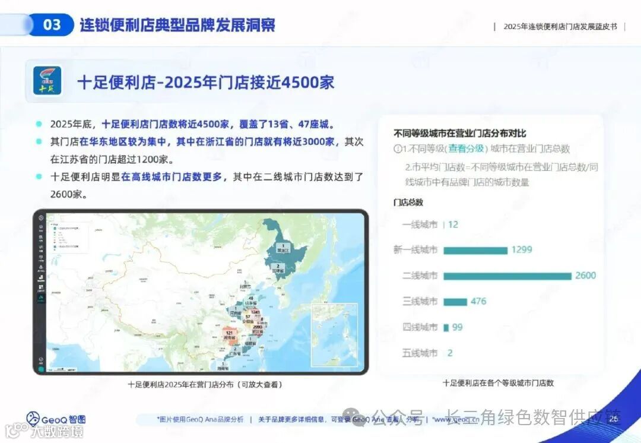
Task: Select the highlighted active item in map sidebar
Action: [x=41, y=299]
